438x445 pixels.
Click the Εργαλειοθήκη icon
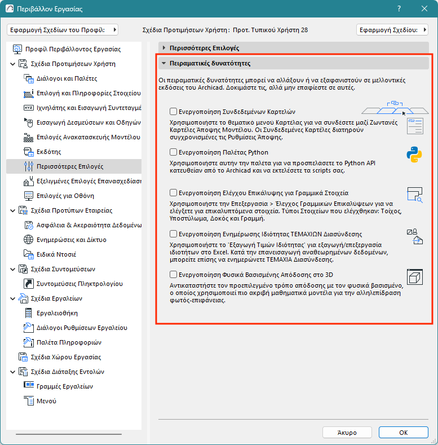[28, 313]
